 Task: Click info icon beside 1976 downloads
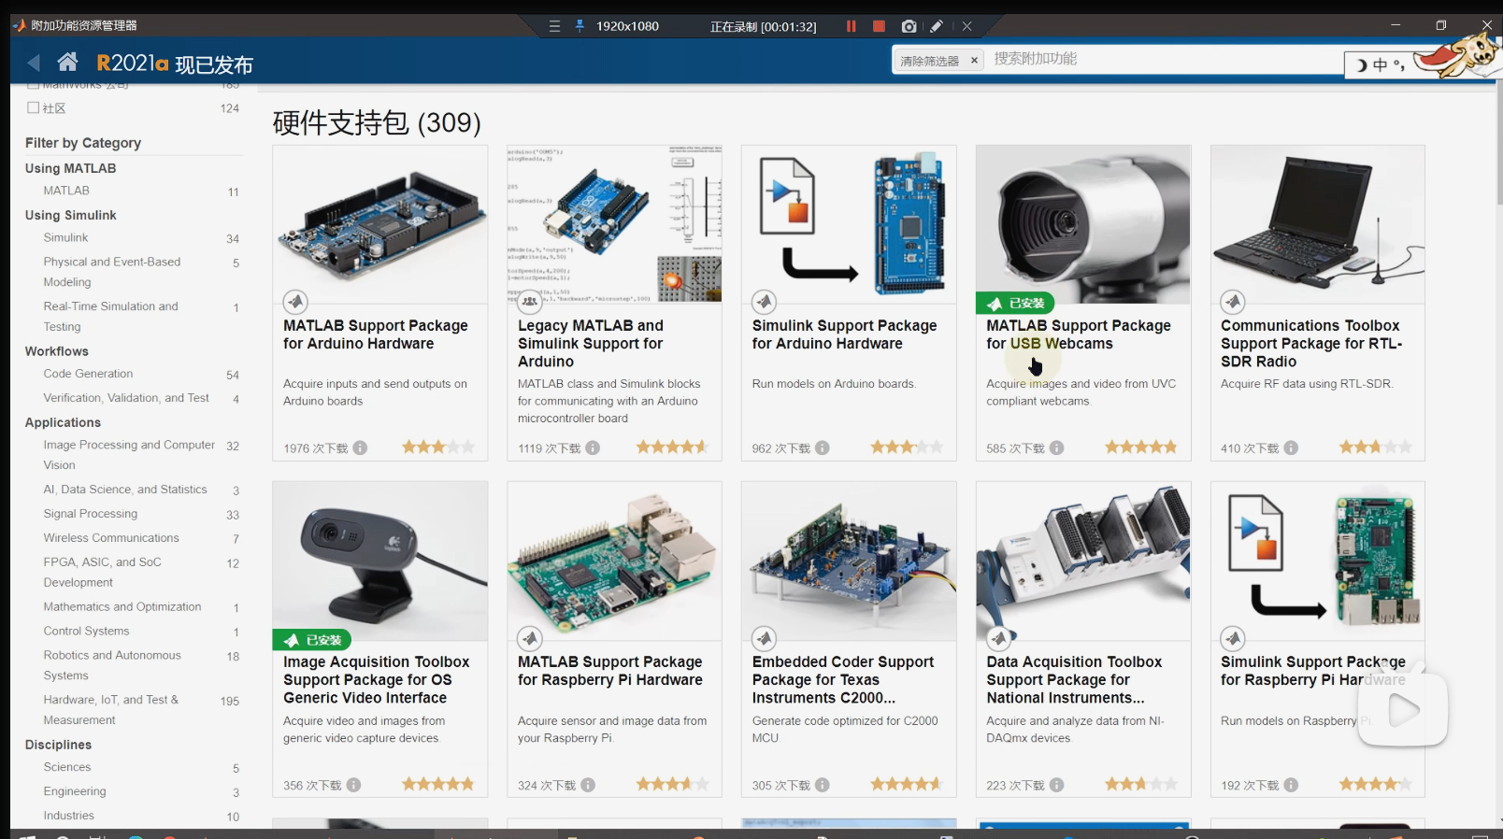point(360,448)
